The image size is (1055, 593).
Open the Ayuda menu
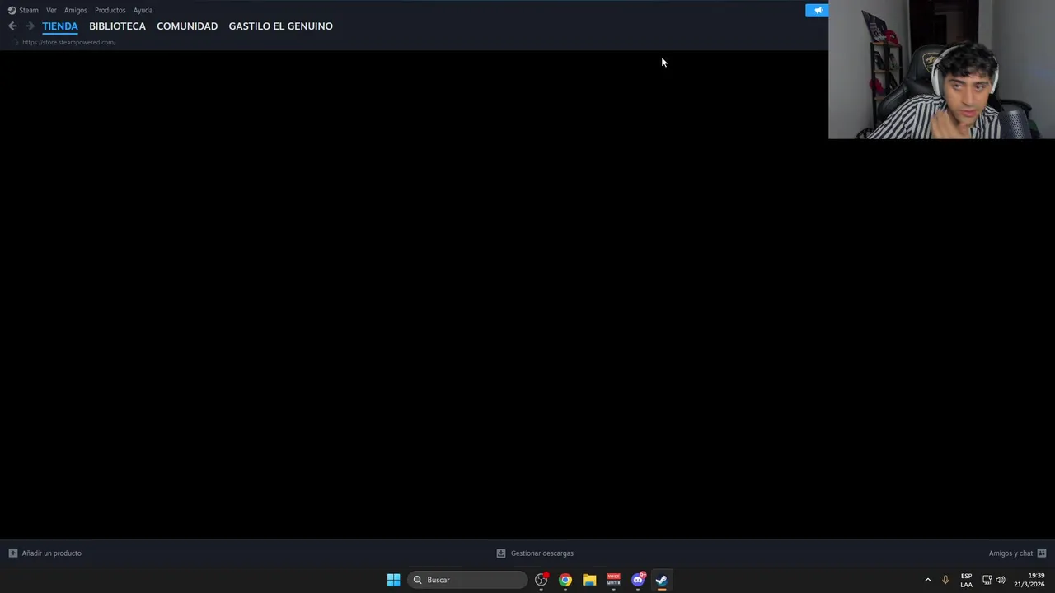click(x=143, y=10)
